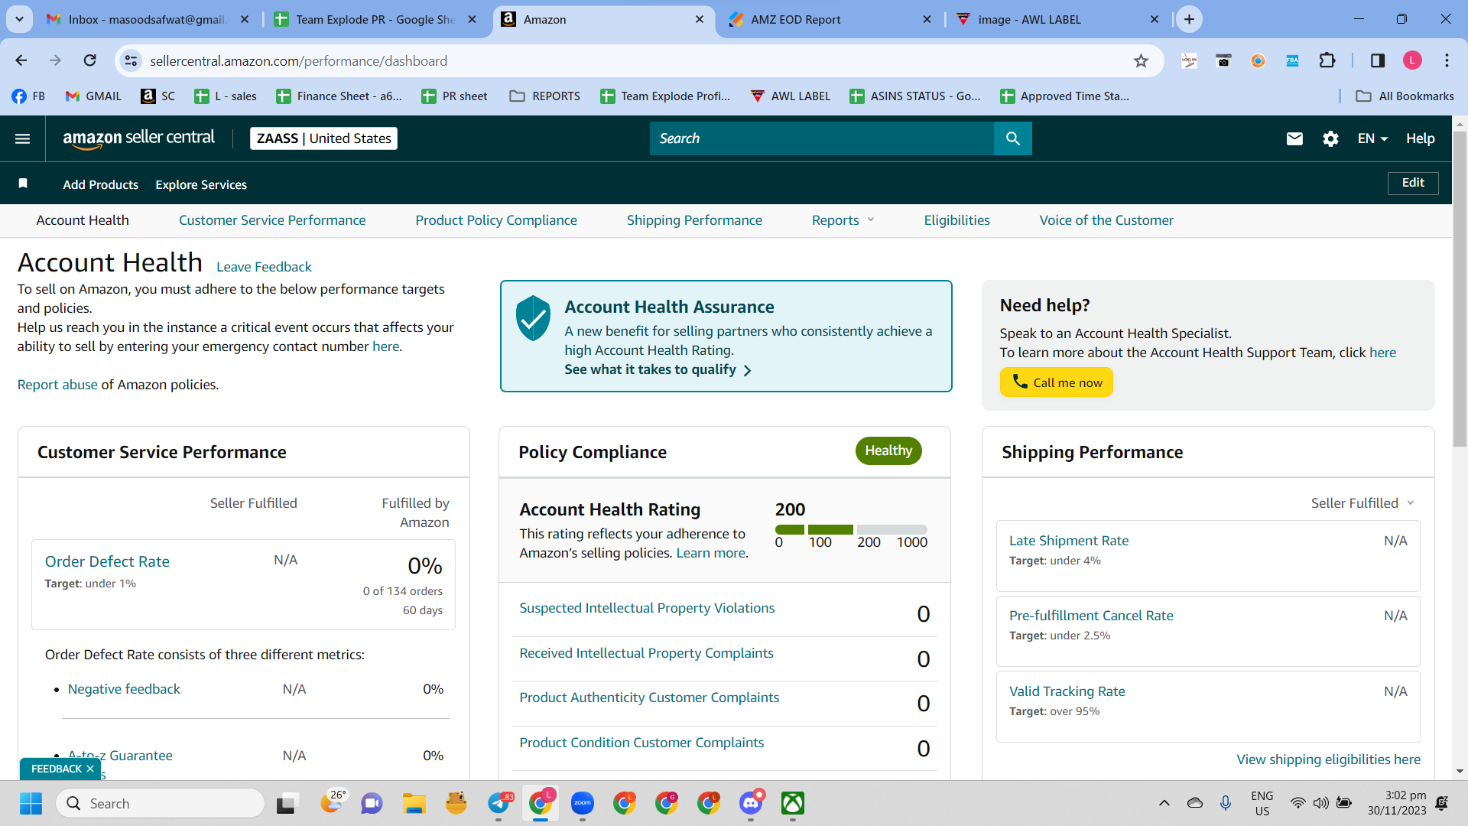Open the Chrome three-dot menu
Viewport: 1468px width, 826px height.
(x=1447, y=60)
